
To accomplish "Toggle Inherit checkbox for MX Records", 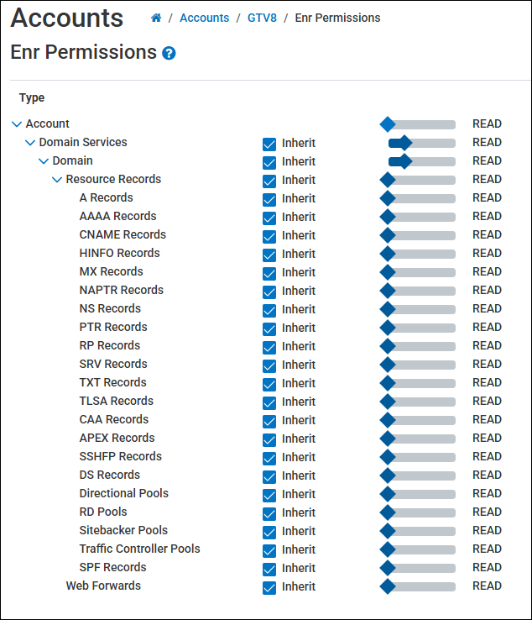I will point(269,273).
